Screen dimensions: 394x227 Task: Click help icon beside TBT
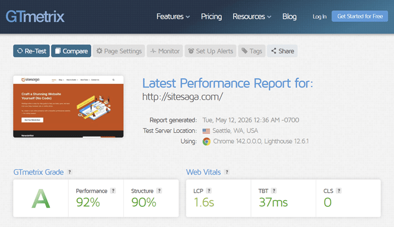(274, 191)
